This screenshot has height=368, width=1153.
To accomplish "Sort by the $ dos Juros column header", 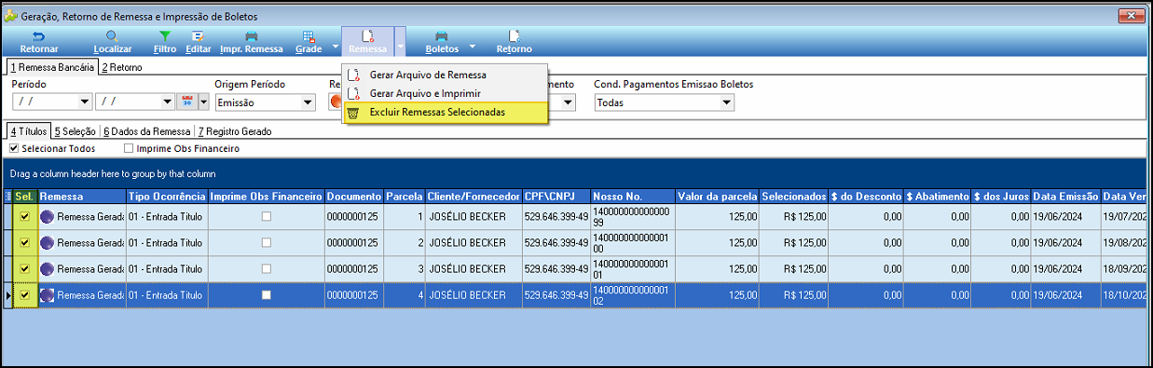I will click(1001, 197).
